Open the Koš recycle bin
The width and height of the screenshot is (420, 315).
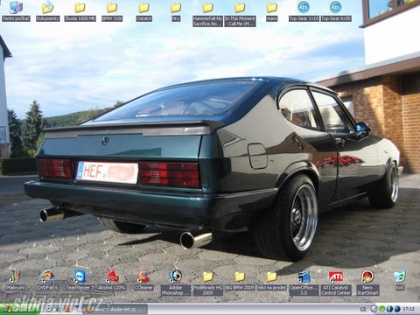pos(400,280)
